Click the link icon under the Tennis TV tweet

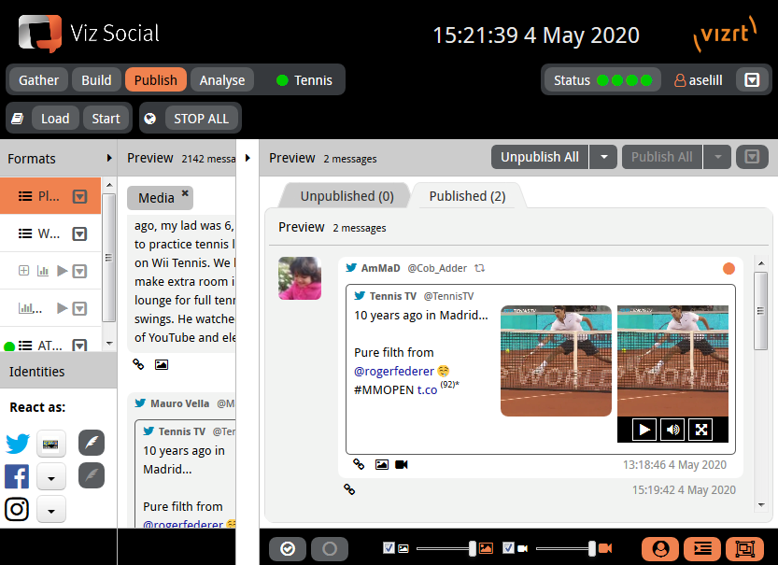[359, 464]
